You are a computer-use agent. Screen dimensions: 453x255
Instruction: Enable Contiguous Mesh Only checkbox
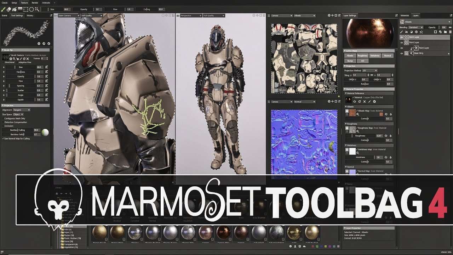3,118
